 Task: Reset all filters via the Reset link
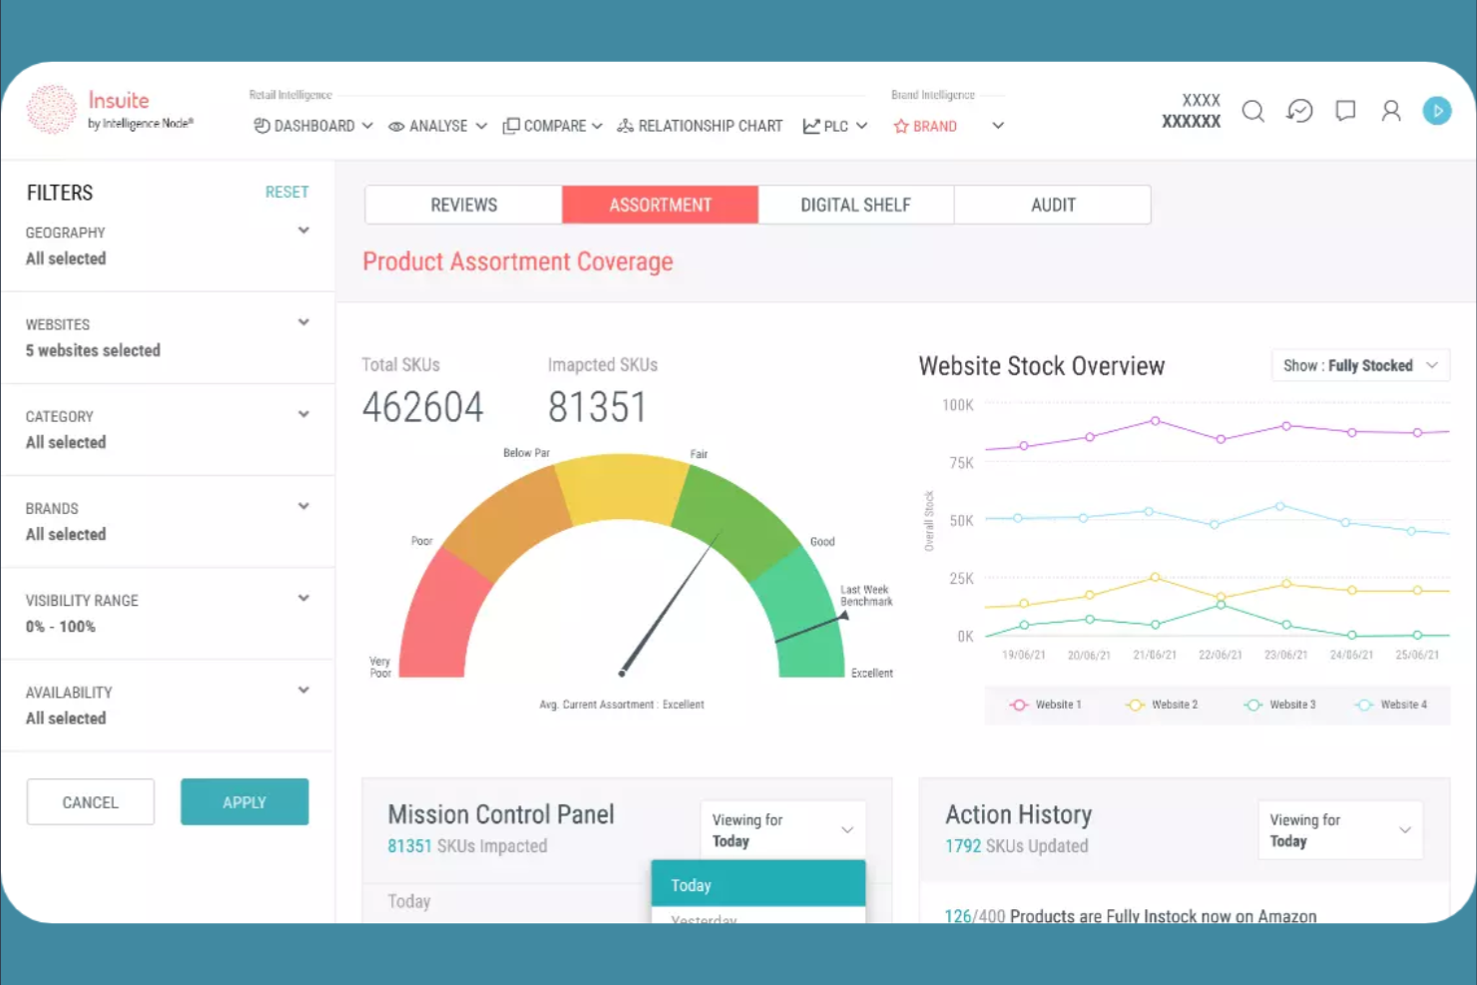click(x=286, y=192)
